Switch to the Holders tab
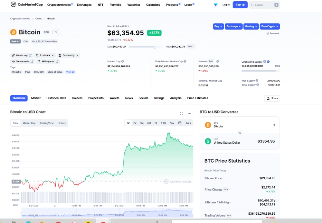The height and width of the screenshot is (223, 322). [77, 98]
